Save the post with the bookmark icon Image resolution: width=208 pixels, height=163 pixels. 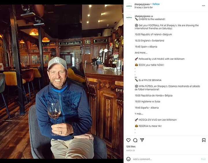coord(204,140)
